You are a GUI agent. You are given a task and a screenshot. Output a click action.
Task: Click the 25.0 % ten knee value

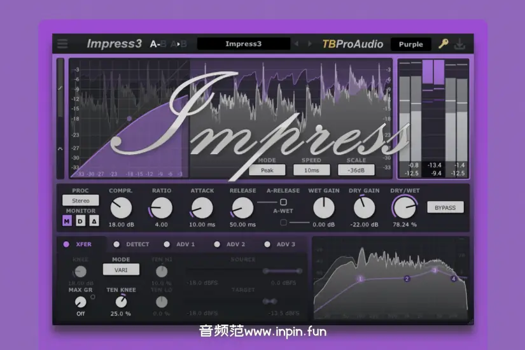pyautogui.click(x=120, y=314)
